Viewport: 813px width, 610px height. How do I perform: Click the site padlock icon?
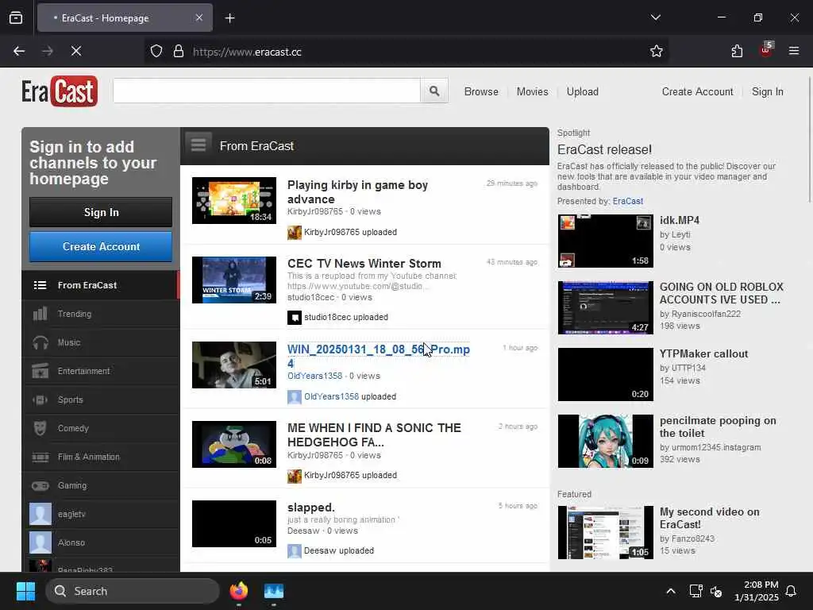tap(179, 52)
